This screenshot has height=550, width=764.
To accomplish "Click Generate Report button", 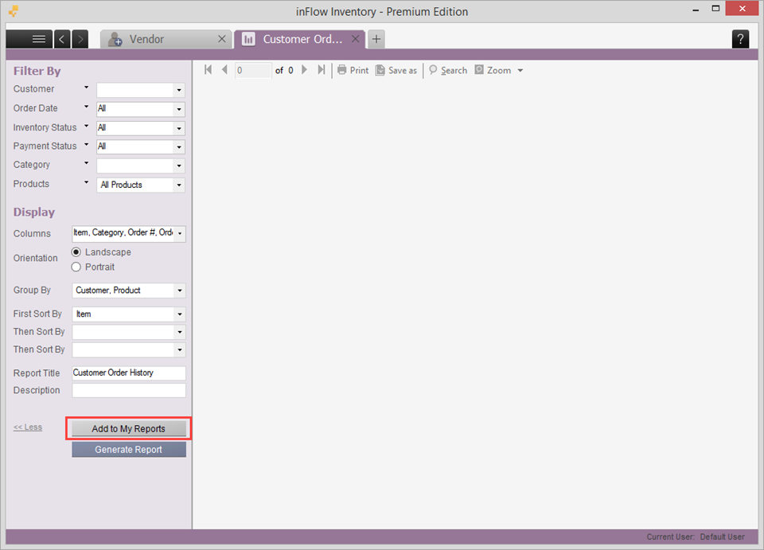I will [129, 450].
